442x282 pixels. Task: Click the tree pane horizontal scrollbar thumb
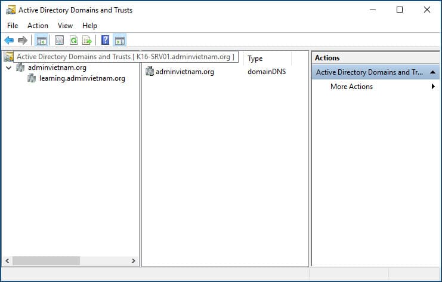click(x=46, y=261)
